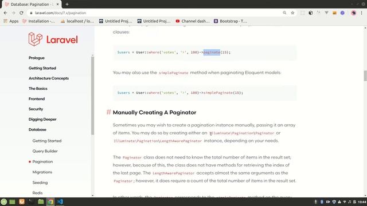Open the orange square extension icon
367x206 pixels.
point(334,13)
